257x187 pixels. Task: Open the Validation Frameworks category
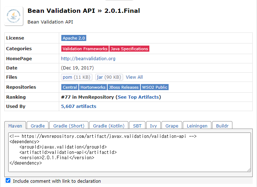(x=85, y=49)
